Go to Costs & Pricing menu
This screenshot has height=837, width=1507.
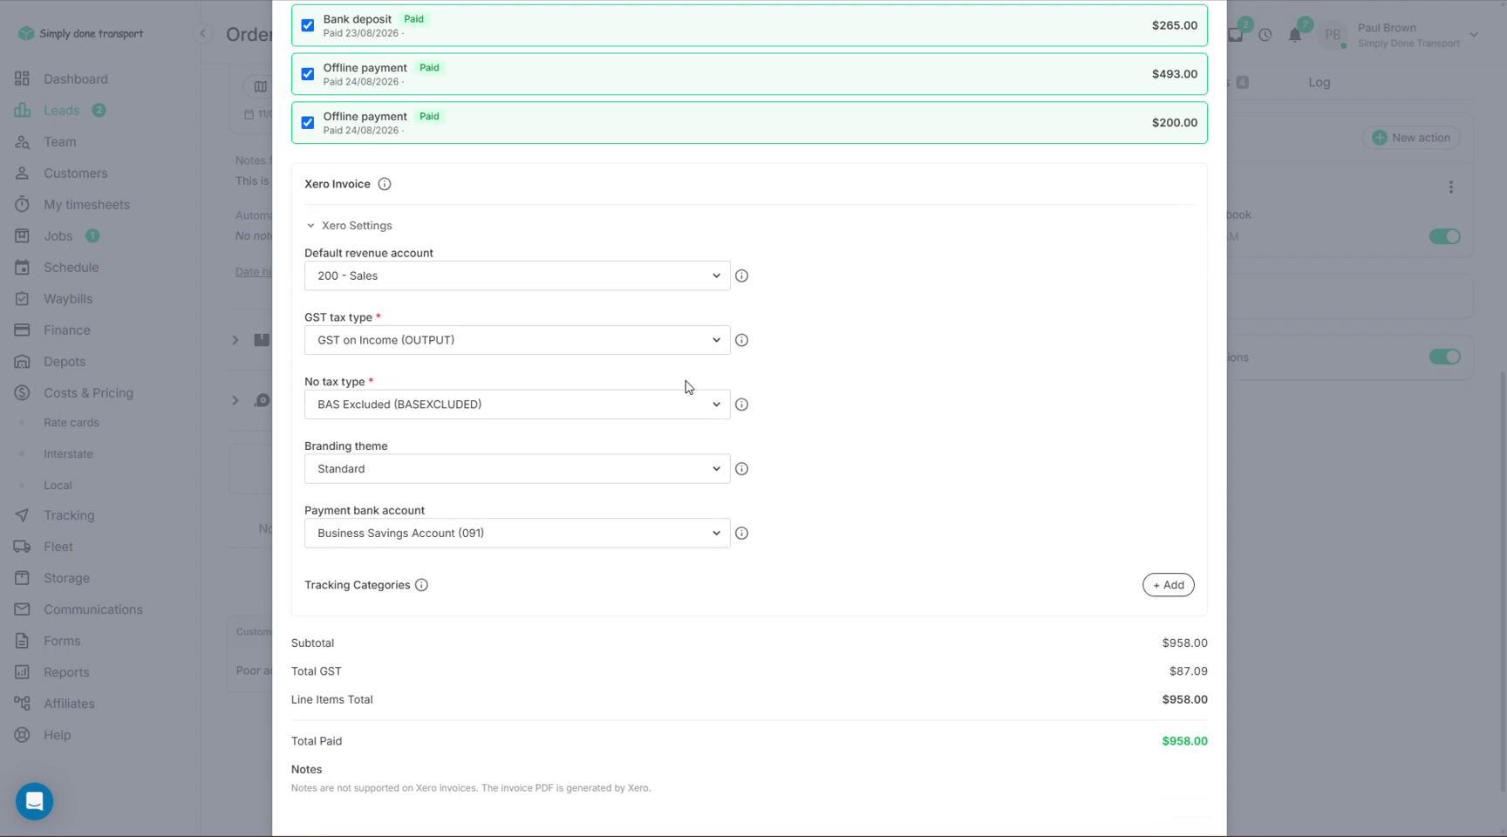[x=88, y=392]
